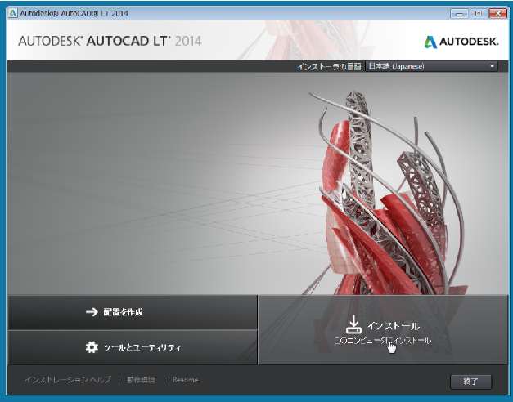Minimize the AutoCAD LT 2014 installer window
Viewport: 513px width, 402px height.
(x=459, y=13)
